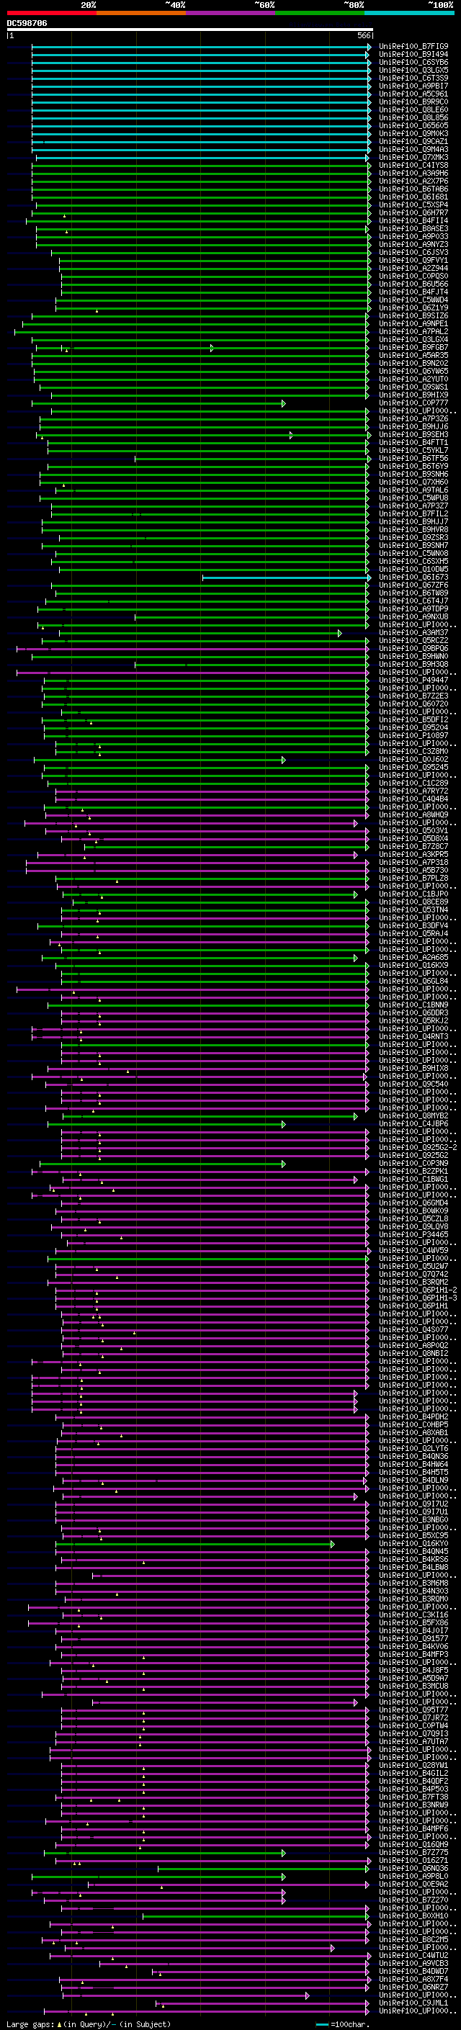Select the UniRef100_A2Z944 label
This screenshot has width=461, height=2030.
[413, 268]
